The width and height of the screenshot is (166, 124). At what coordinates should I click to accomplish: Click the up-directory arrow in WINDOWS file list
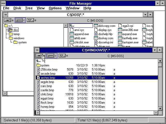tap(39, 61)
